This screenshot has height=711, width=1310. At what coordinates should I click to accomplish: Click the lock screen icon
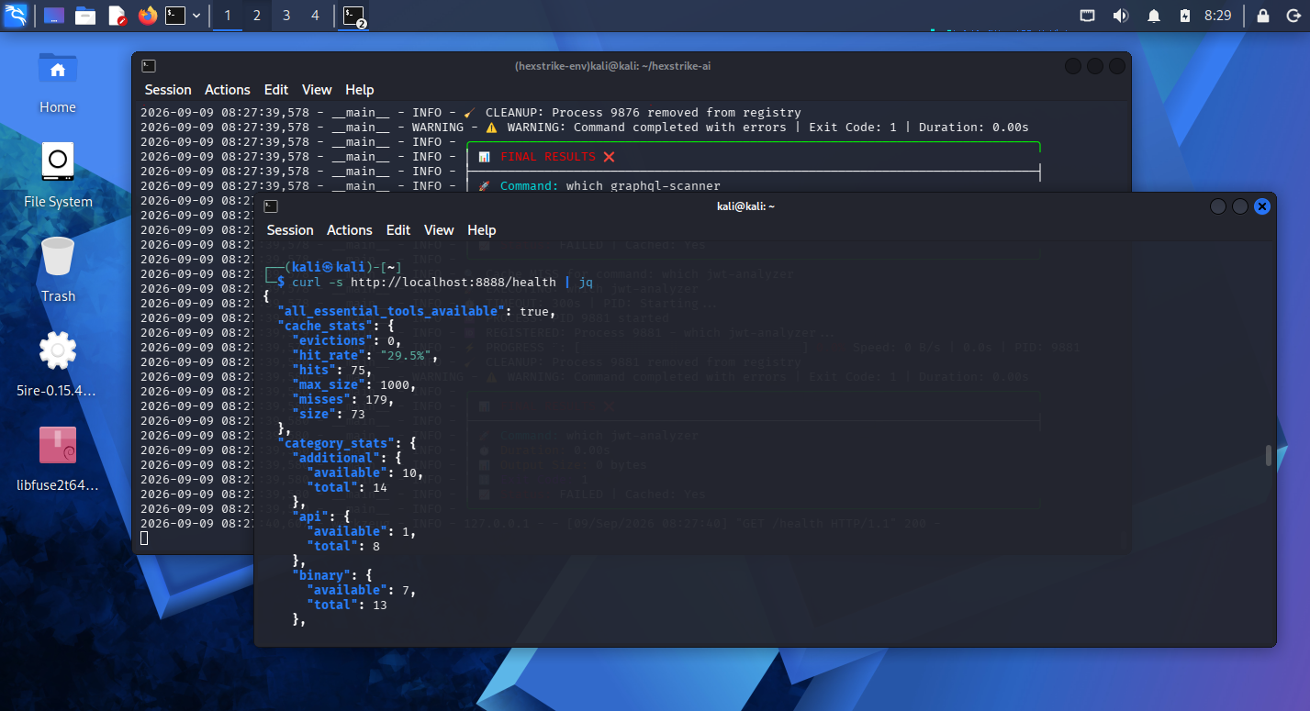1263,16
